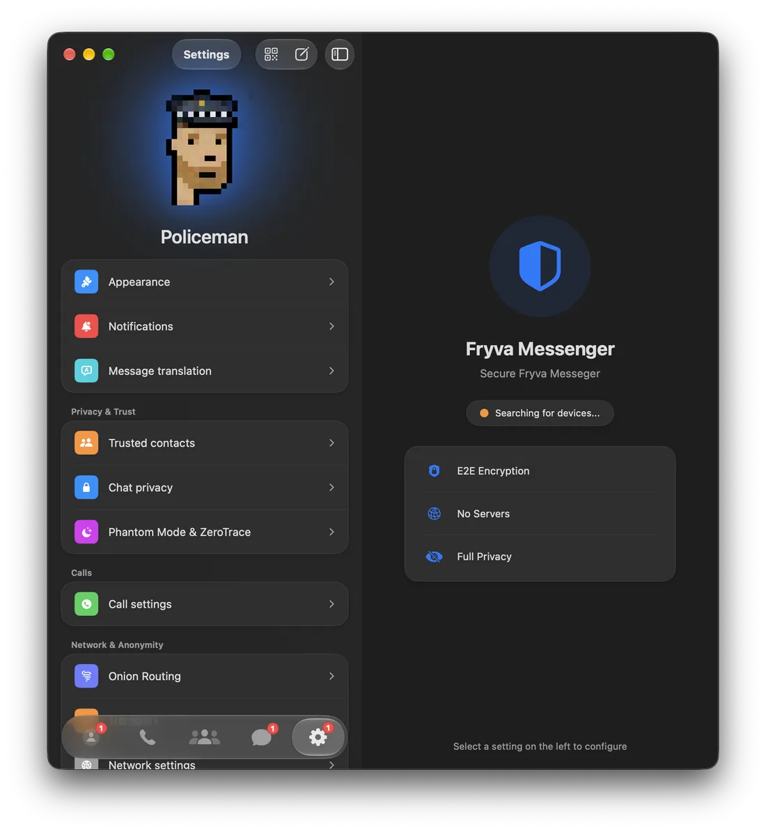Viewport: 766px width, 832px height.
Task: Open the QR code scanner icon
Action: [271, 54]
